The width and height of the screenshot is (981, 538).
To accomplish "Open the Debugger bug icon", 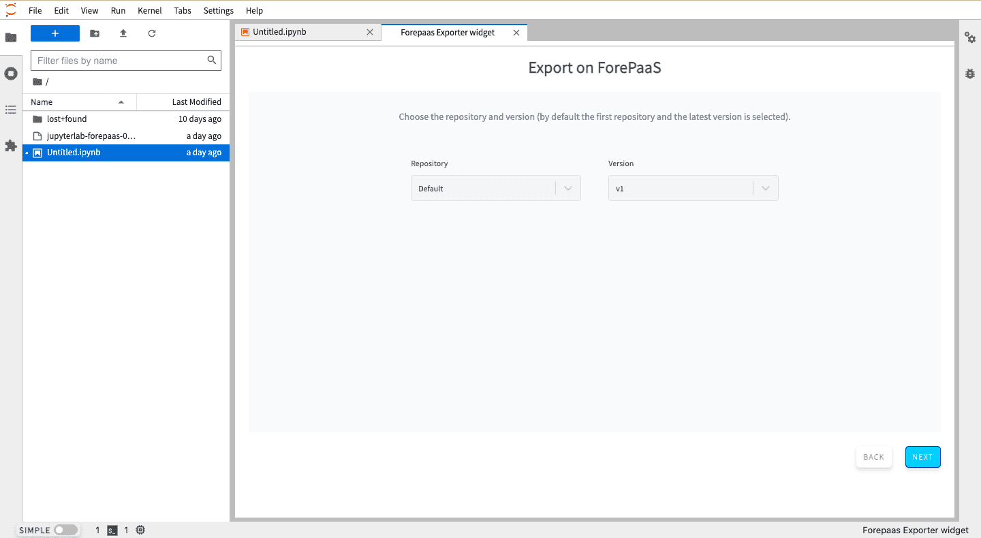I will pos(970,74).
